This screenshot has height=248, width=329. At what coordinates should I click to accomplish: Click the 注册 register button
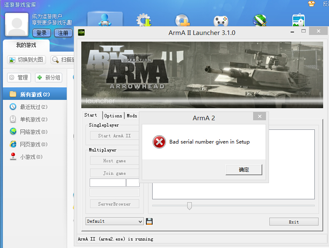[63, 33]
